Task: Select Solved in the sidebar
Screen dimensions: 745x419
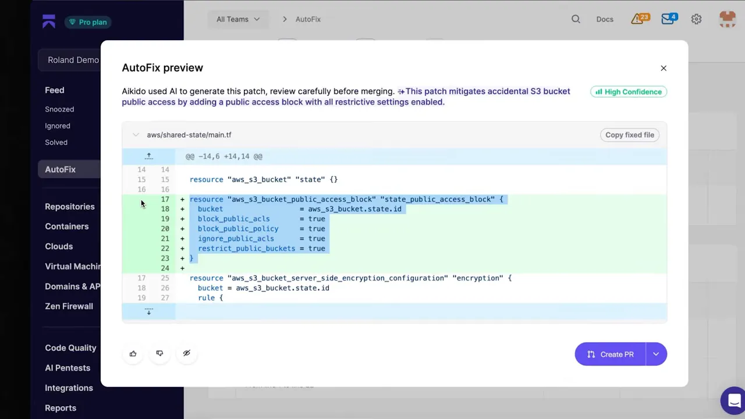Action: click(x=56, y=142)
